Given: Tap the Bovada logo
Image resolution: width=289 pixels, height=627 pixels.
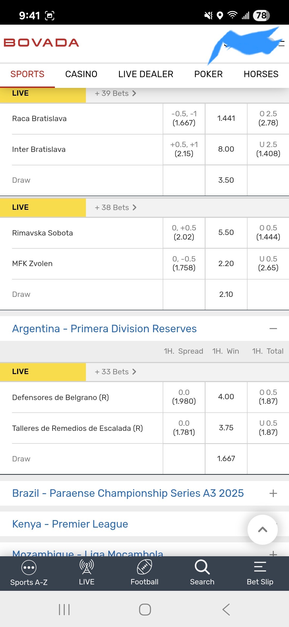Looking at the screenshot, I should tap(41, 43).
